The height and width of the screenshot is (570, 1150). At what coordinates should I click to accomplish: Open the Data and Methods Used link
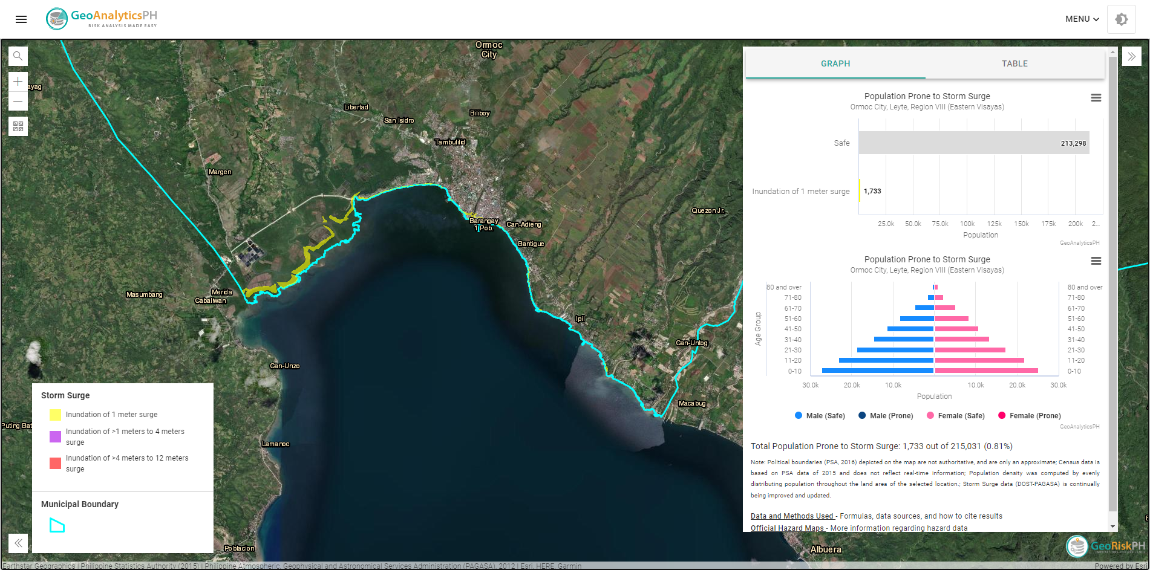(792, 516)
